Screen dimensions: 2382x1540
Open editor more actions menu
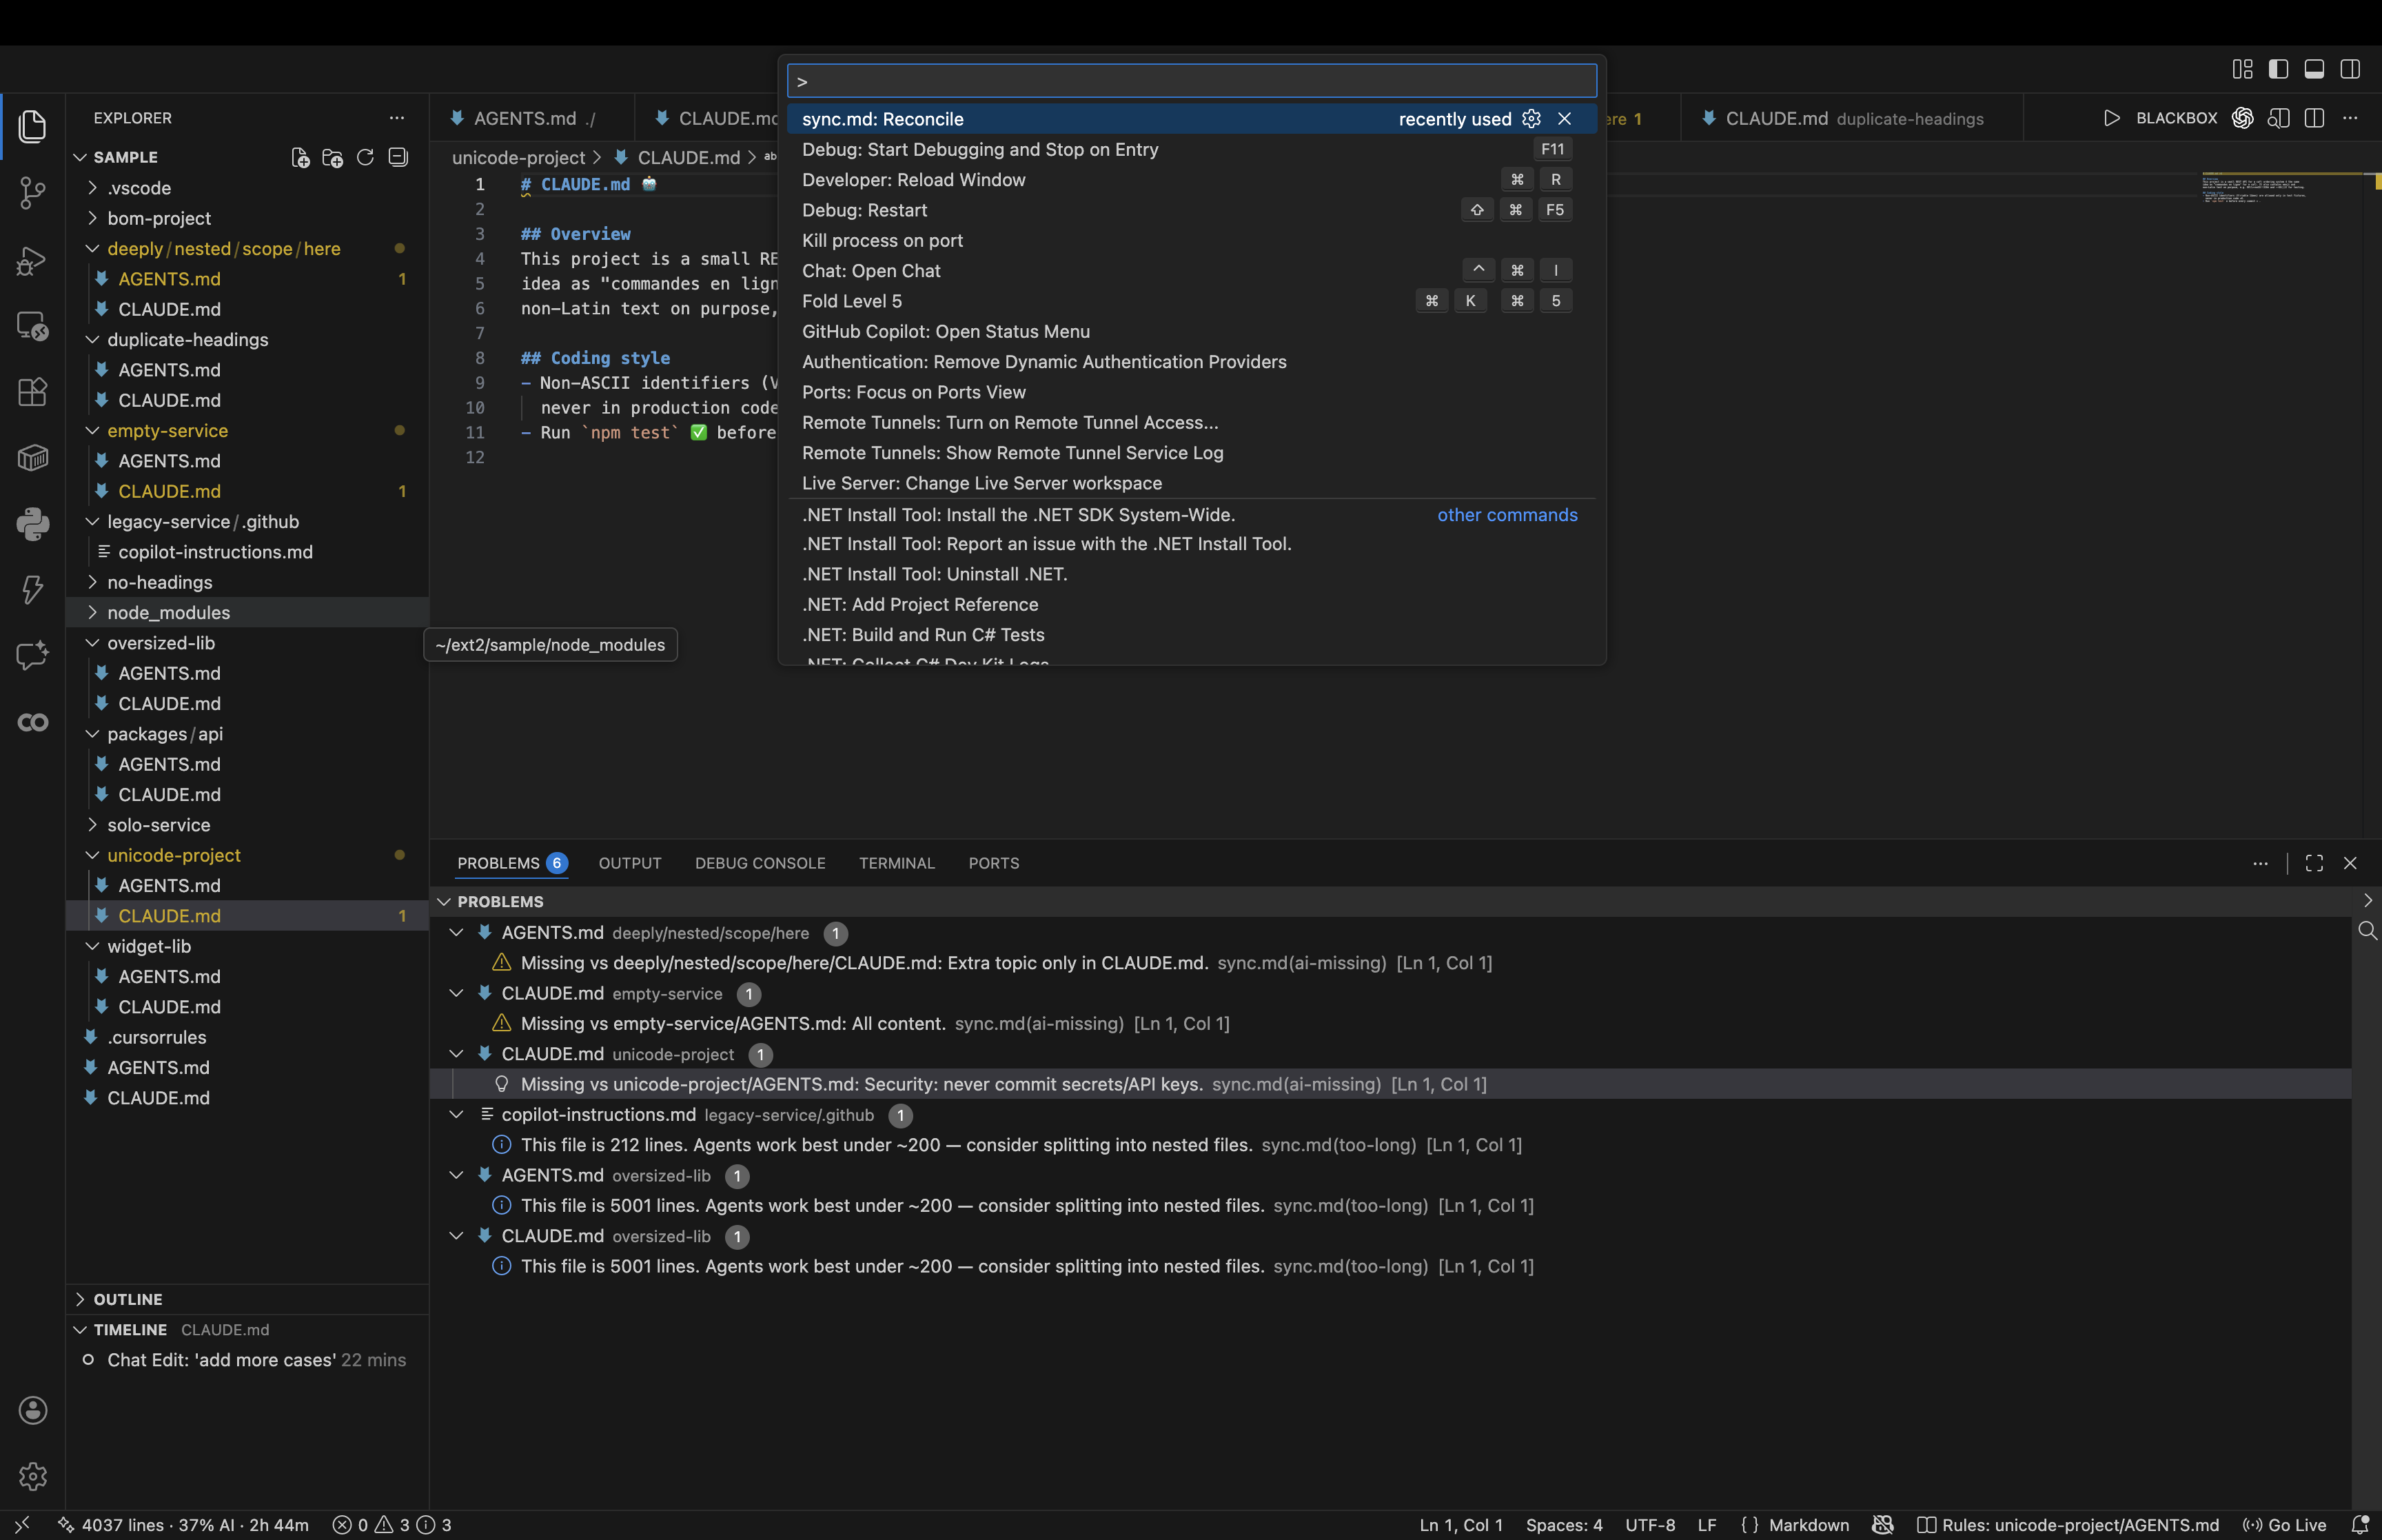[x=2350, y=118]
